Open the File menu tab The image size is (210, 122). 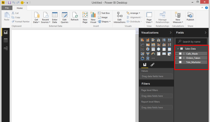[x=7, y=8]
